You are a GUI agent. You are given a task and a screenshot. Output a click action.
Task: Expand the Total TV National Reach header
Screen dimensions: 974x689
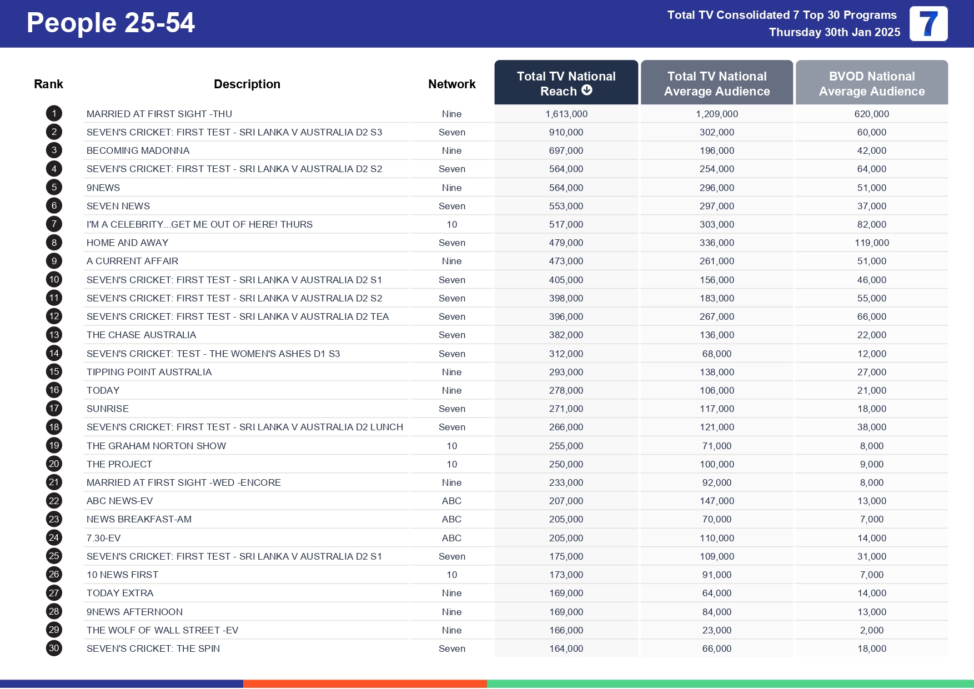coord(566,83)
